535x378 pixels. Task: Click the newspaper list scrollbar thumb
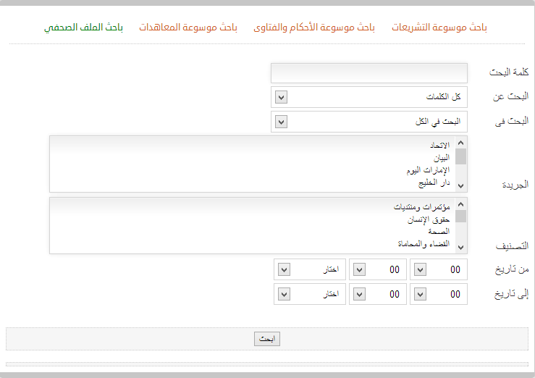460,156
